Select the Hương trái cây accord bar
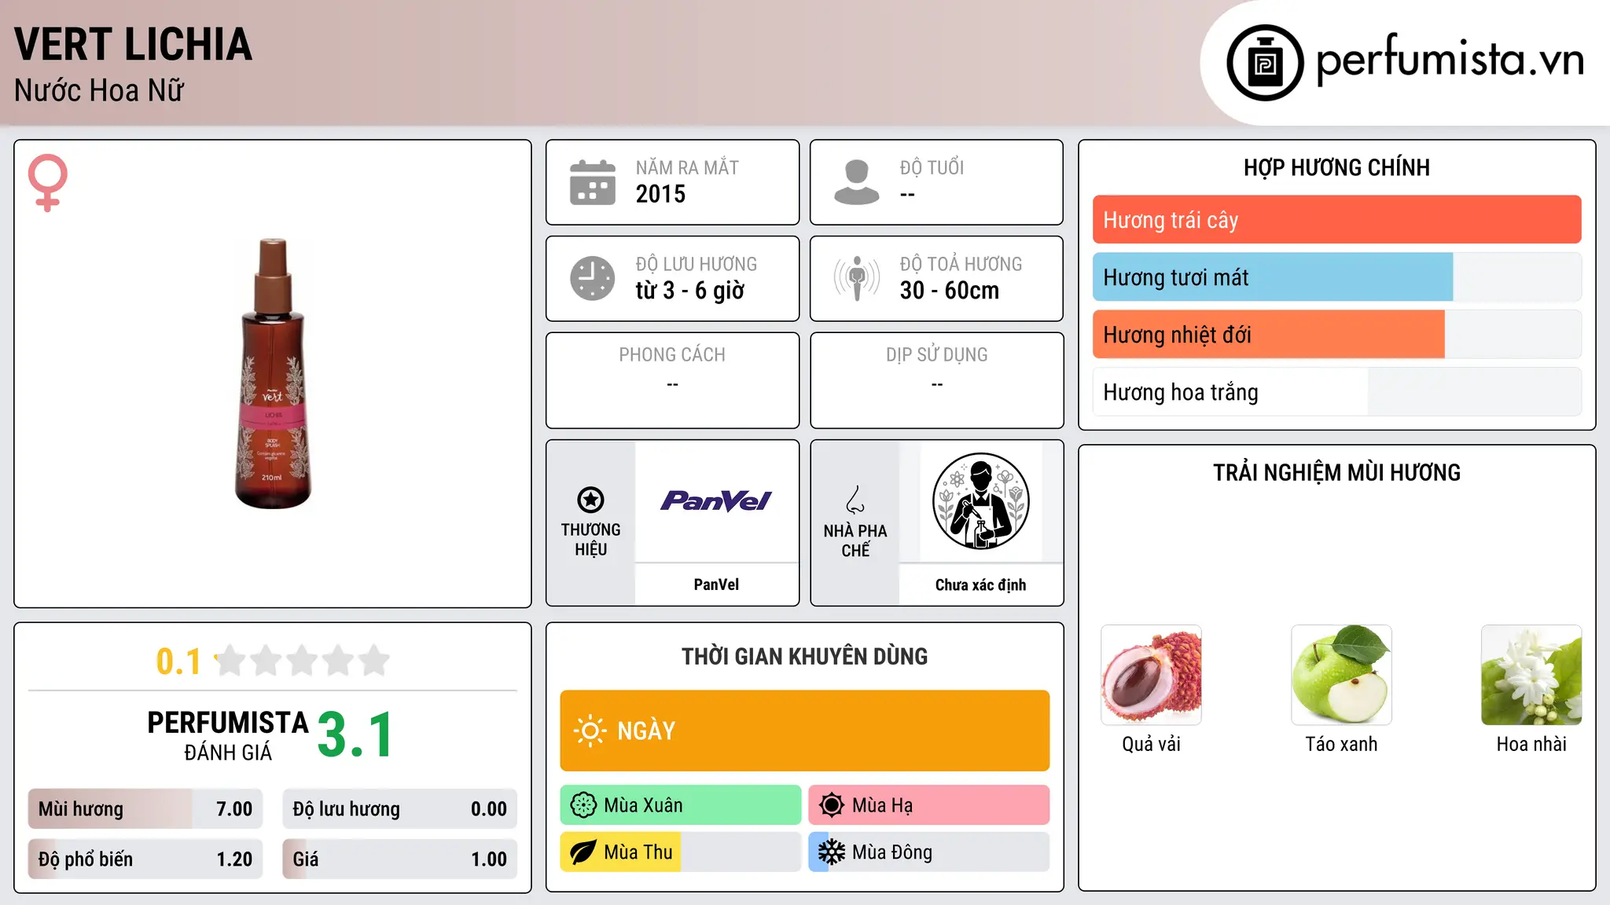 [x=1336, y=220]
